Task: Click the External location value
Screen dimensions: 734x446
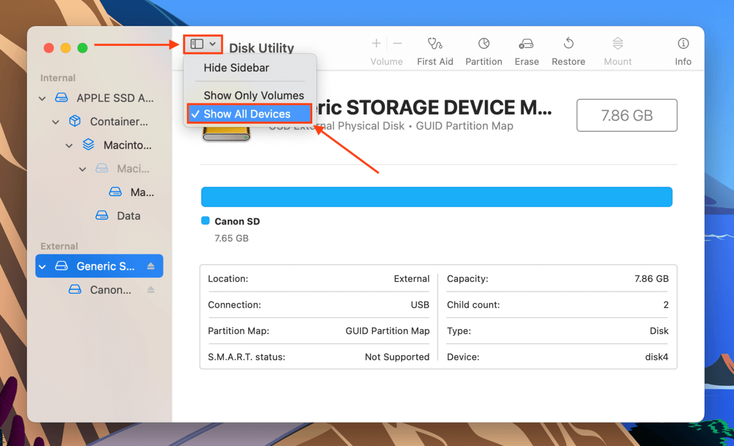Action: tap(411, 278)
